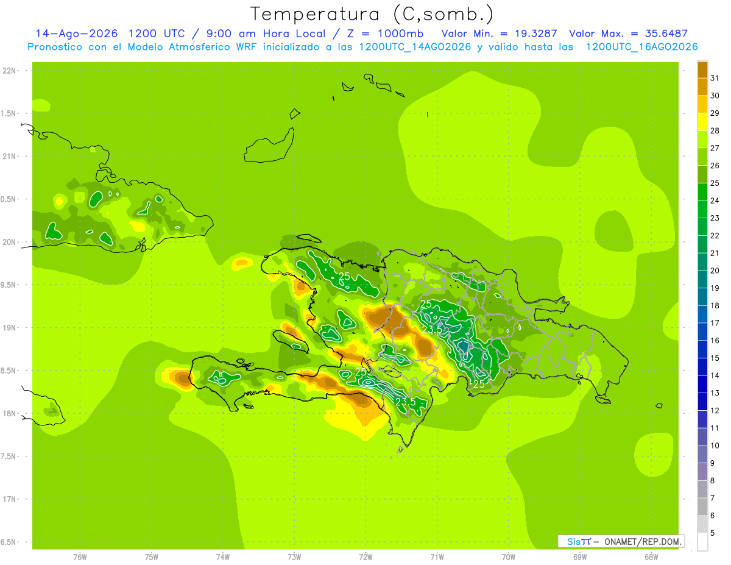Click the 70W longitude axis label

509,557
